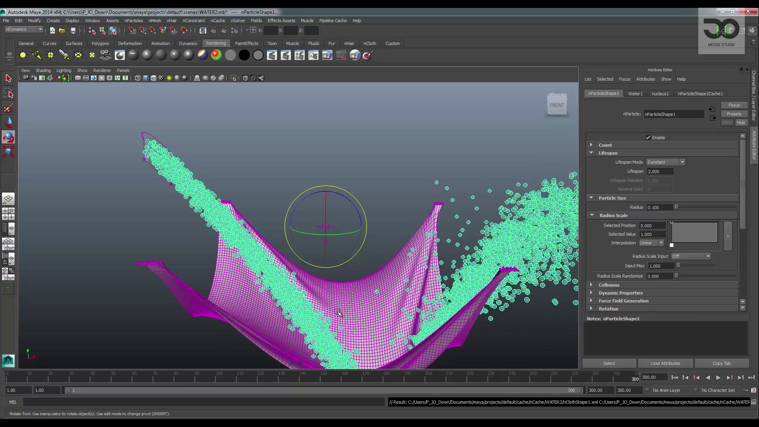This screenshot has height=427, width=759.
Task: Expand the Collisions section
Action: point(662,285)
